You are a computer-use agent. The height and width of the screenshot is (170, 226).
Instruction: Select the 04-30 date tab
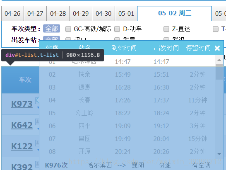pyautogui.click(x=103, y=14)
